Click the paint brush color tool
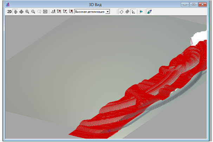The width and height of the screenshot is (213, 142). pyautogui.click(x=149, y=12)
